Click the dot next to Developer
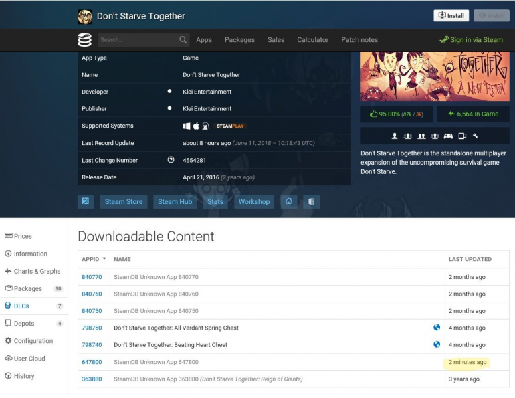This screenshot has height=398, width=515. (x=169, y=91)
